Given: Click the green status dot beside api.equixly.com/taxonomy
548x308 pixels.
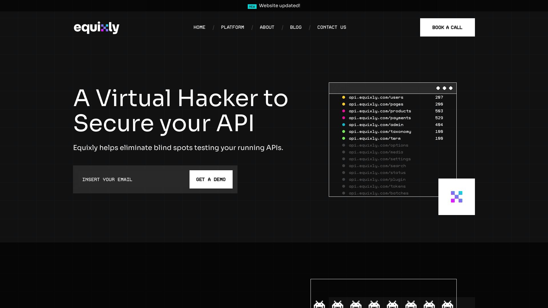Looking at the screenshot, I should [344, 132].
